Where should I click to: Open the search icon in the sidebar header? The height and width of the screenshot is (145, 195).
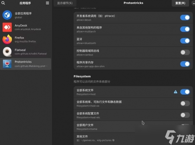click(3, 3)
